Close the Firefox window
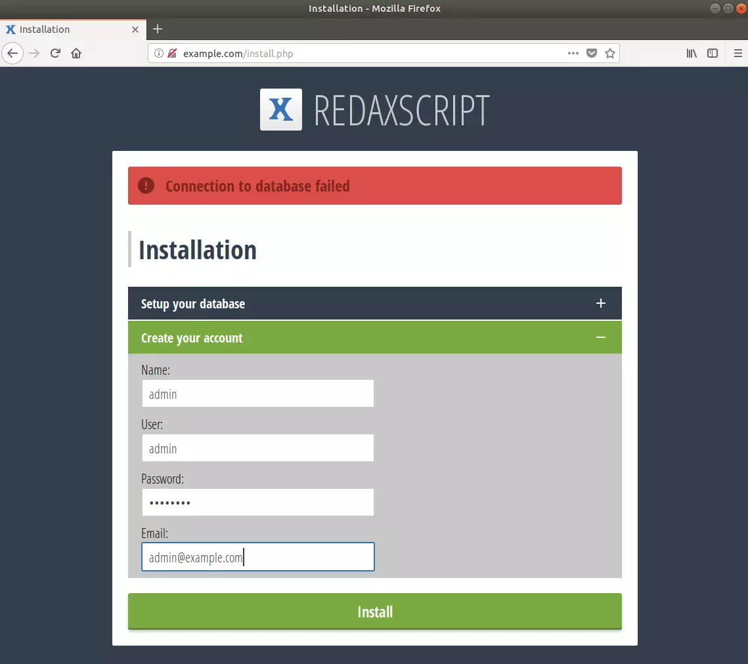The width and height of the screenshot is (748, 664). tap(741, 8)
